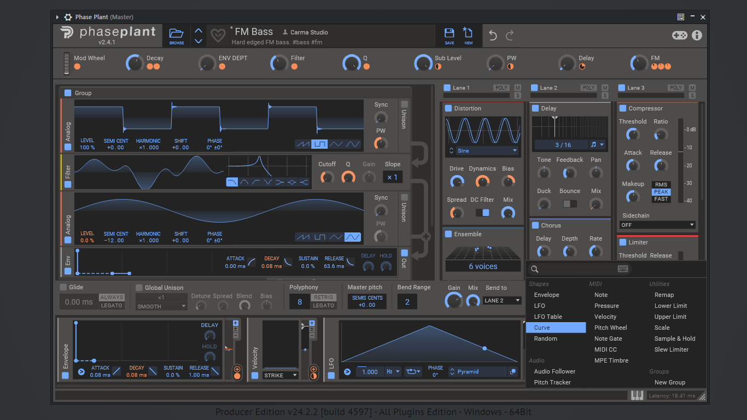The image size is (747, 420).
Task: Enable the Global Unison checkbox
Action: (x=139, y=288)
